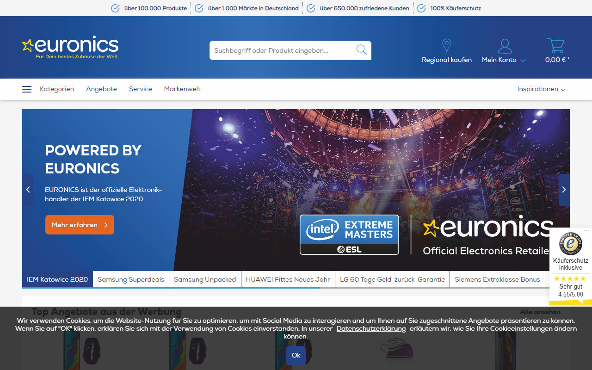Screen dimensions: 592x370
Task: Click the über 650.000 zufriedene Kunden text
Action: click(364, 8)
